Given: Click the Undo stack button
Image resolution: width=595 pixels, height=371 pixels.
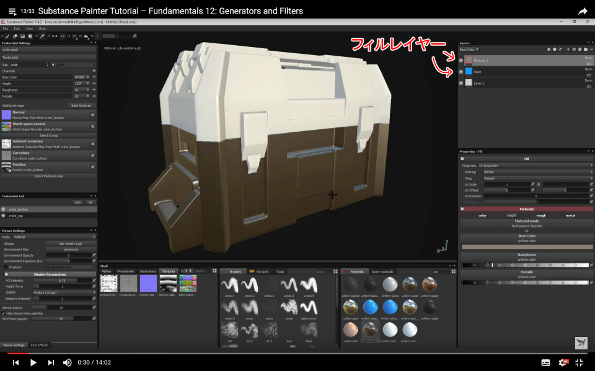Looking at the screenshot, I should click(48, 49).
